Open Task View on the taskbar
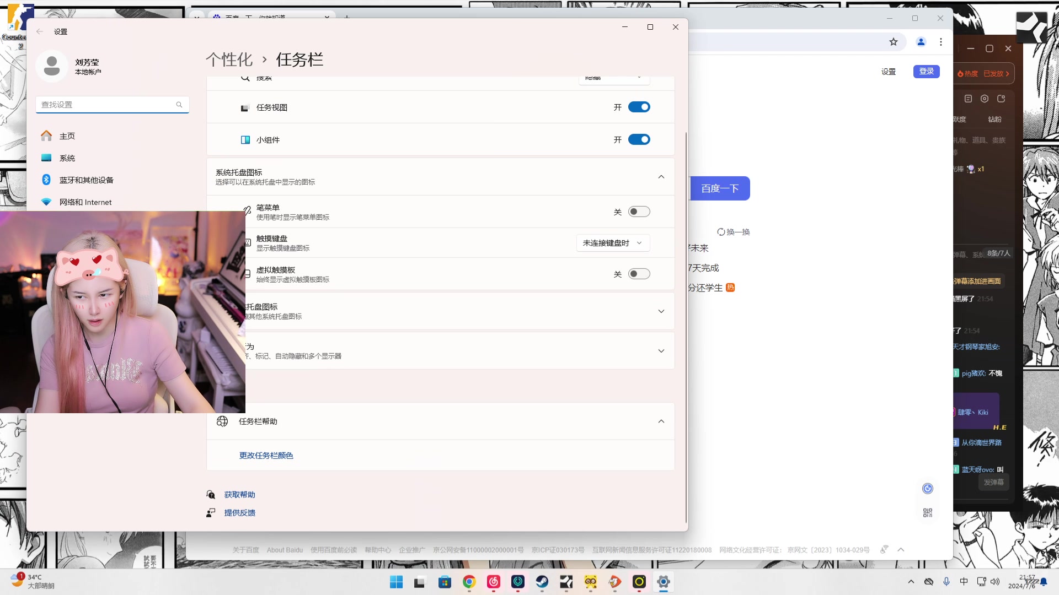 (420, 582)
